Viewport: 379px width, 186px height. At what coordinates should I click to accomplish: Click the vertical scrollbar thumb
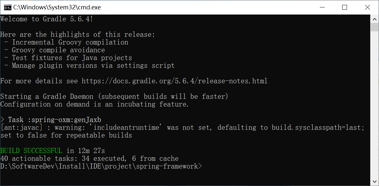374,28
